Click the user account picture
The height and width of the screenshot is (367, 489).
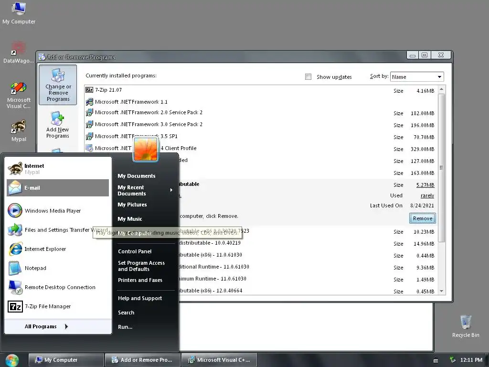tap(146, 150)
